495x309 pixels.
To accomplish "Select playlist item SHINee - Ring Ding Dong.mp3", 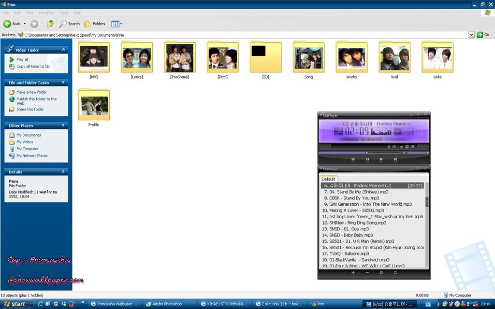I will [373, 223].
